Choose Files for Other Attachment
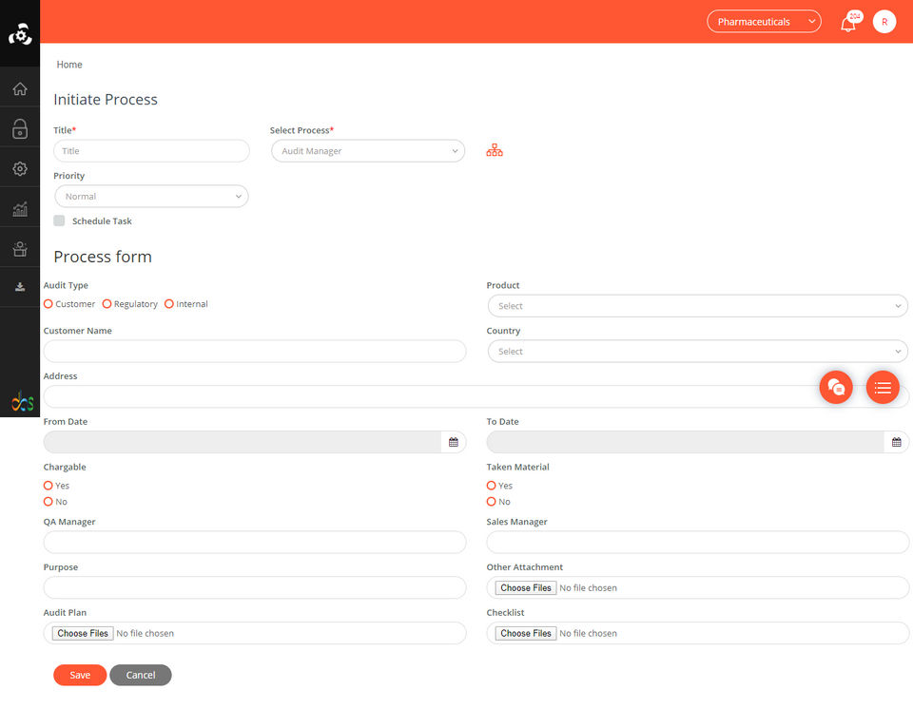 click(x=526, y=588)
